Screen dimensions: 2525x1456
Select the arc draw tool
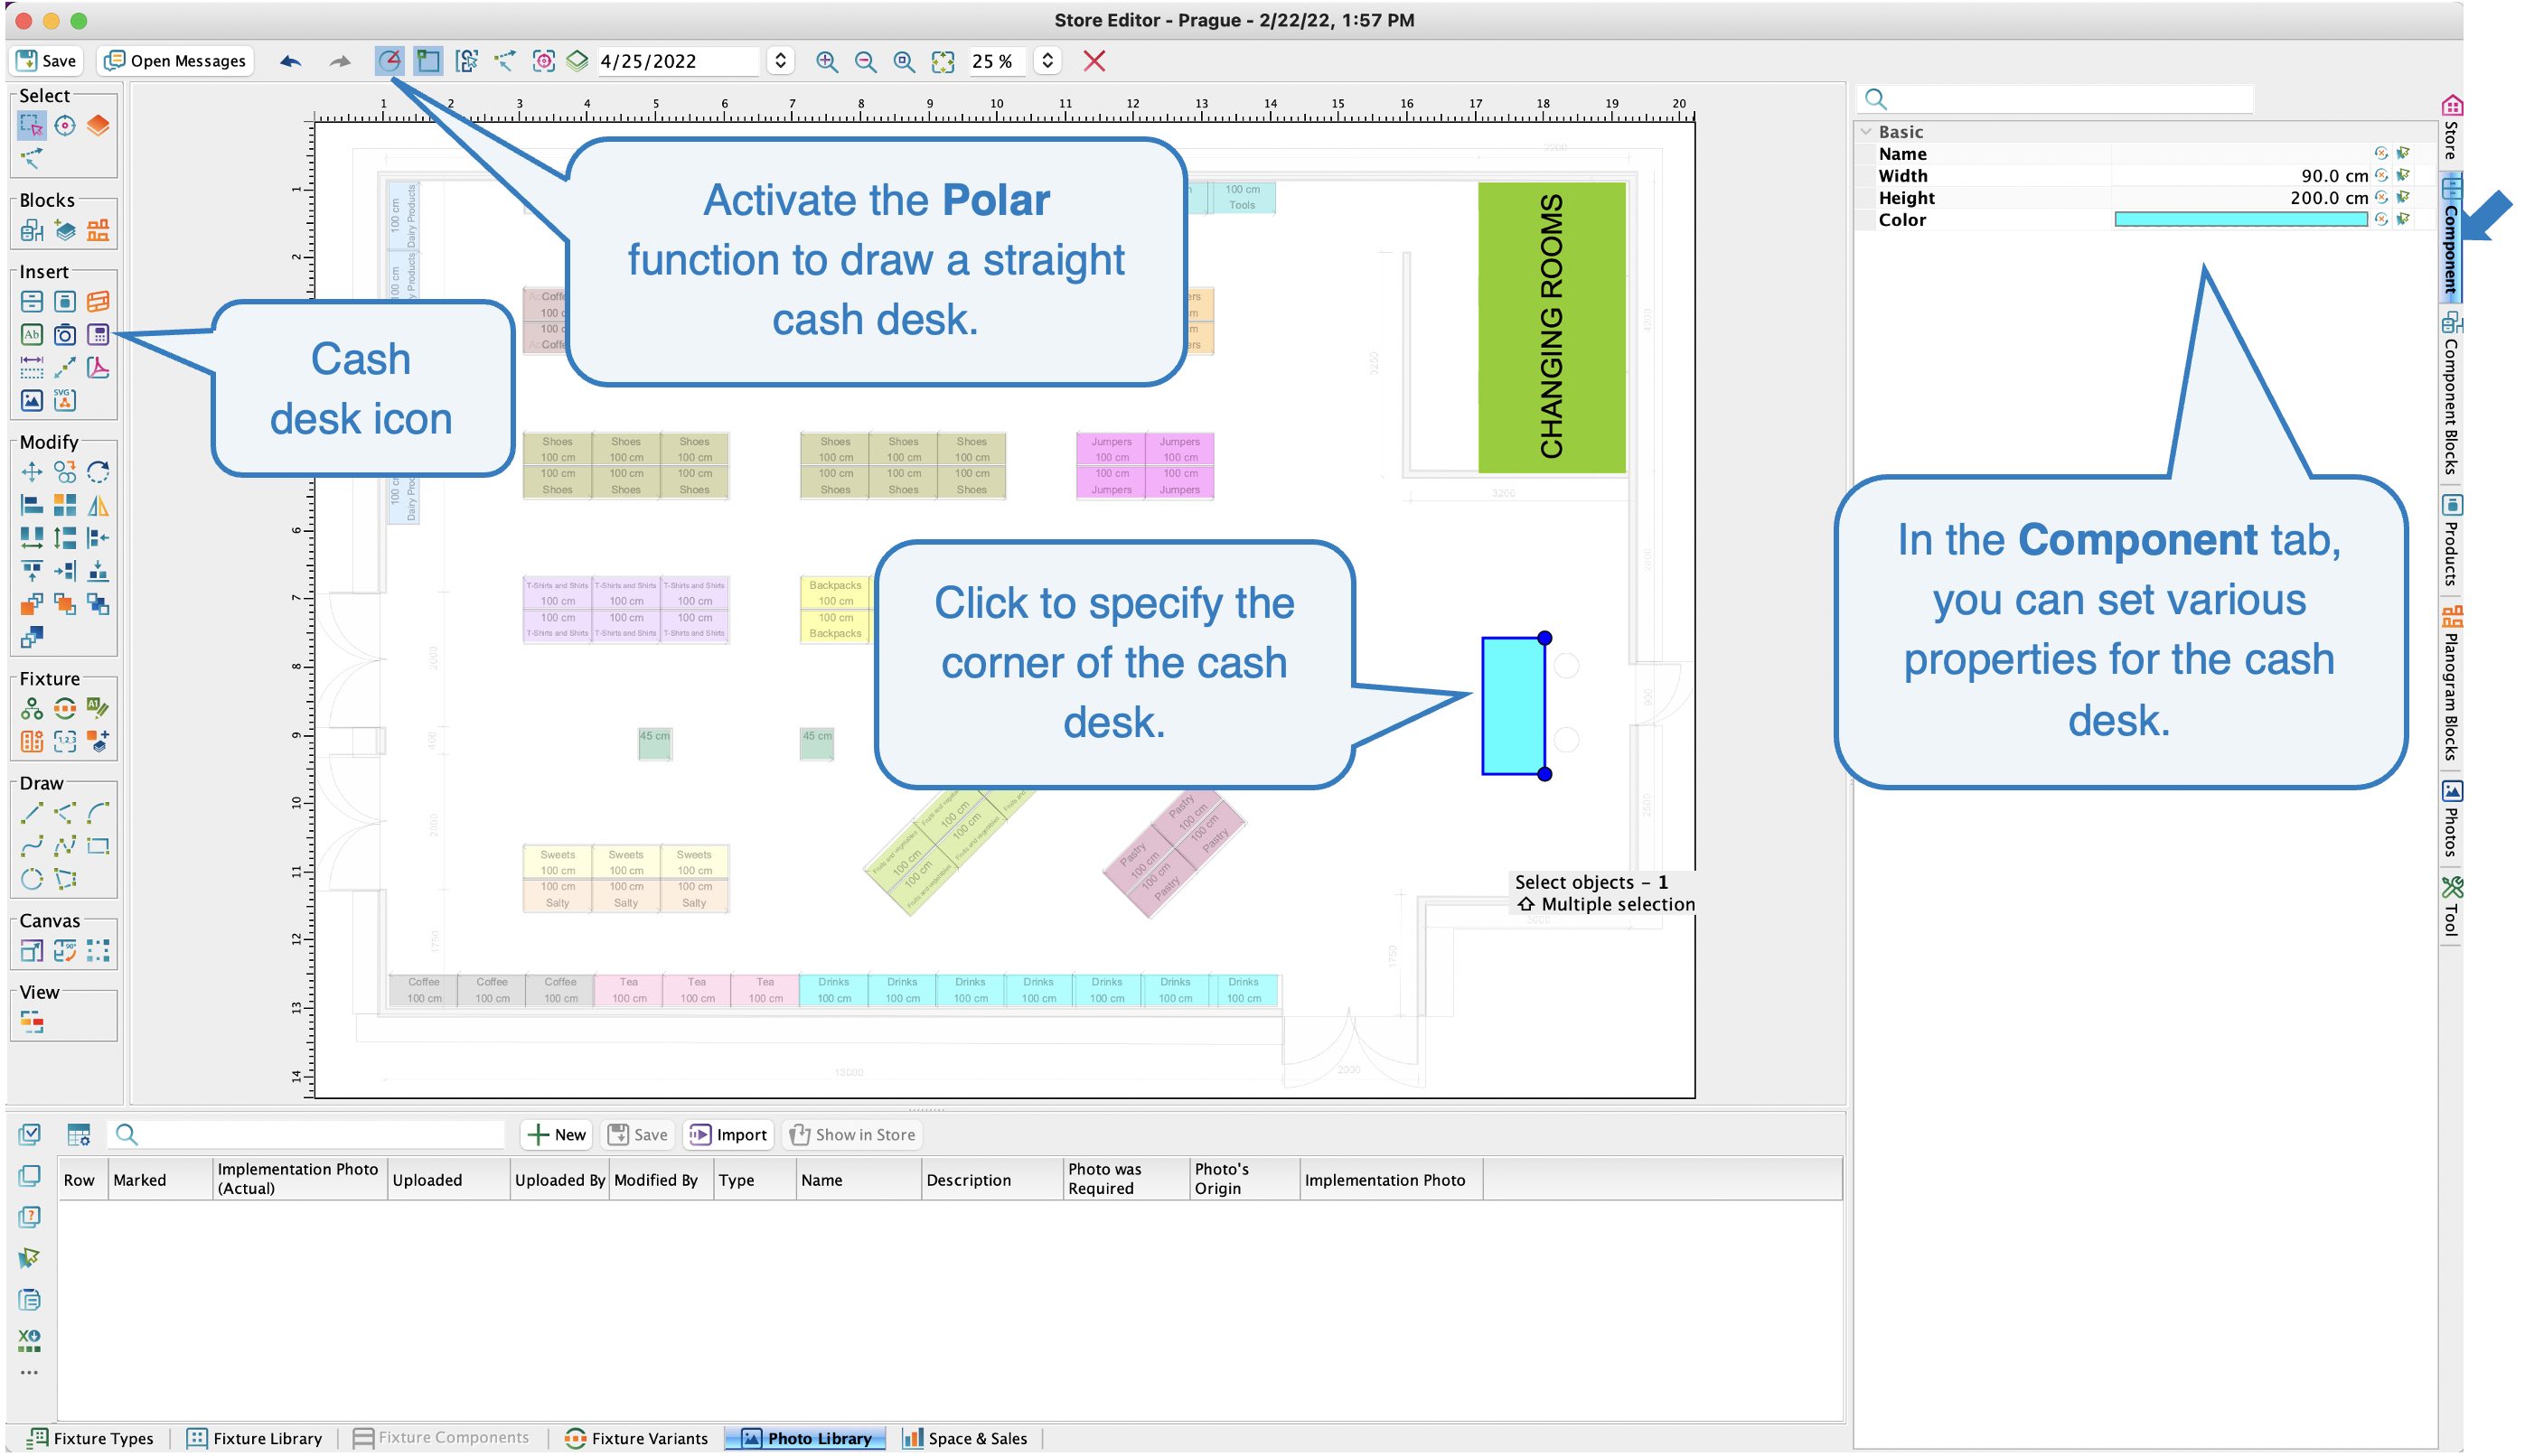click(98, 813)
